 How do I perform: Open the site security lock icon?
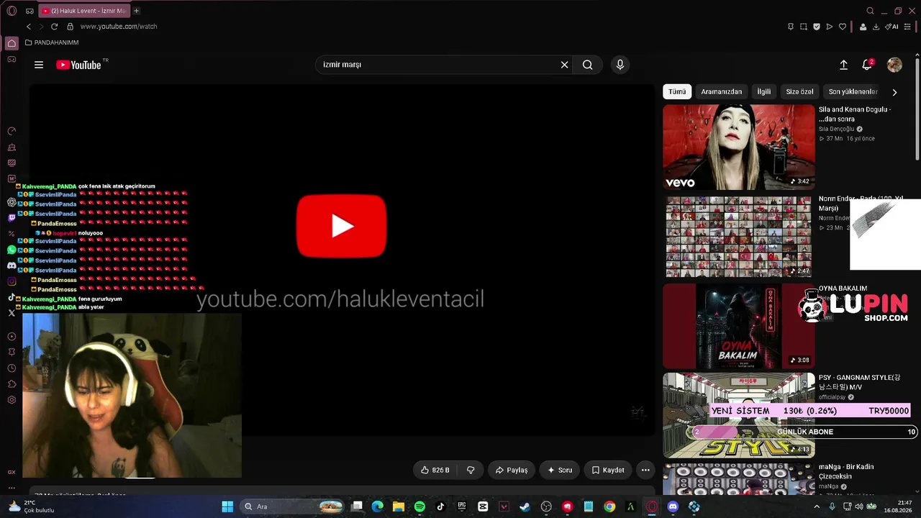click(70, 27)
